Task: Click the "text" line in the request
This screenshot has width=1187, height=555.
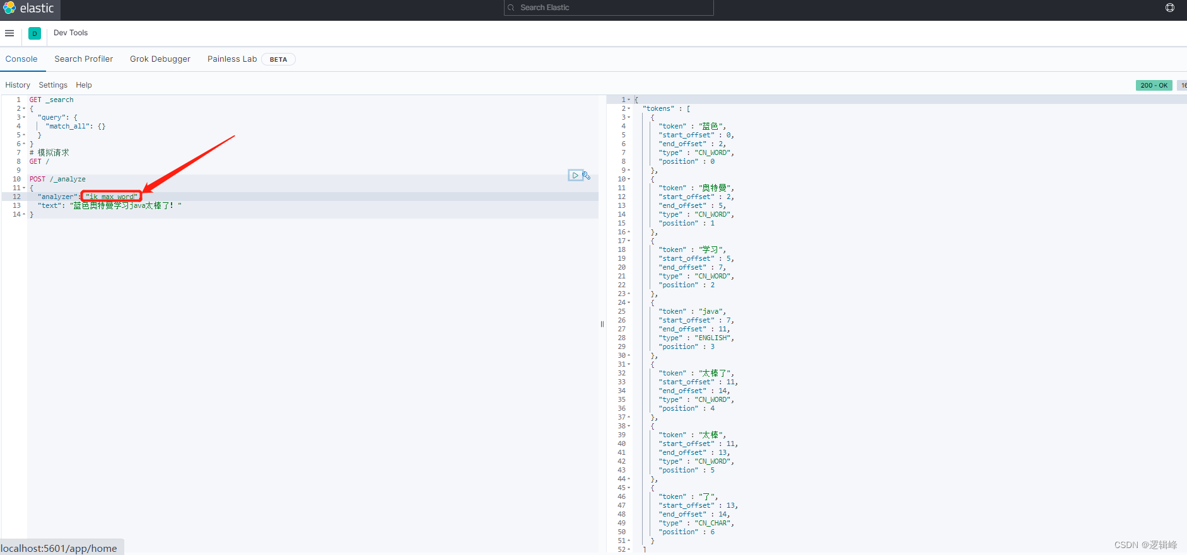Action: pyautogui.click(x=110, y=205)
